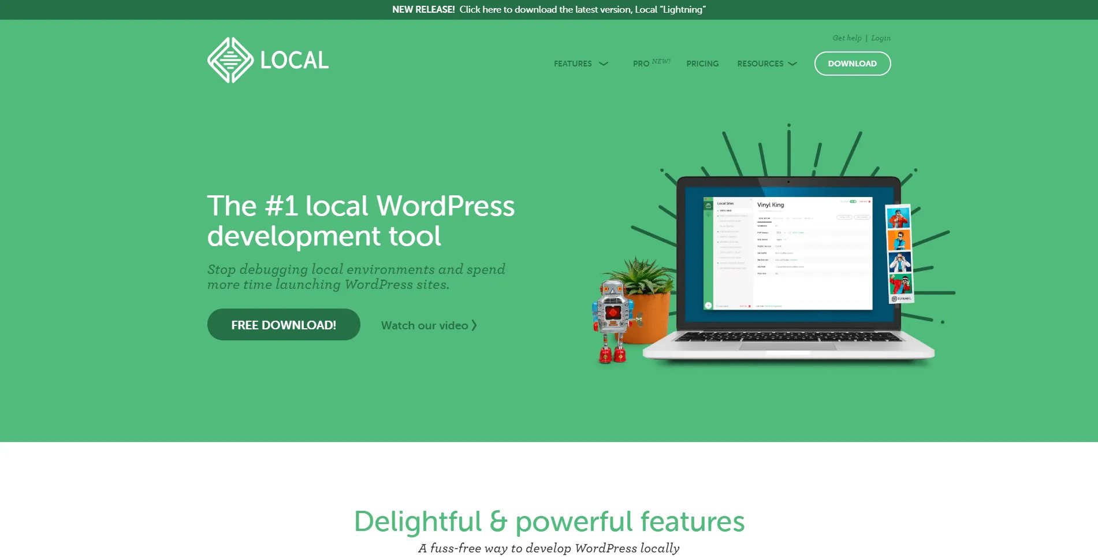
Task: Go to the Pricing page
Action: 702,64
